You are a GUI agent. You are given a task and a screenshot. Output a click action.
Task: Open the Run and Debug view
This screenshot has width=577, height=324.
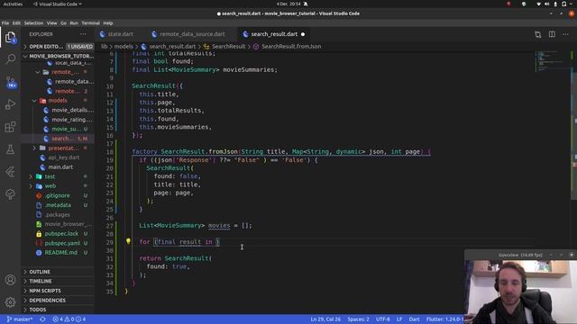point(10,104)
